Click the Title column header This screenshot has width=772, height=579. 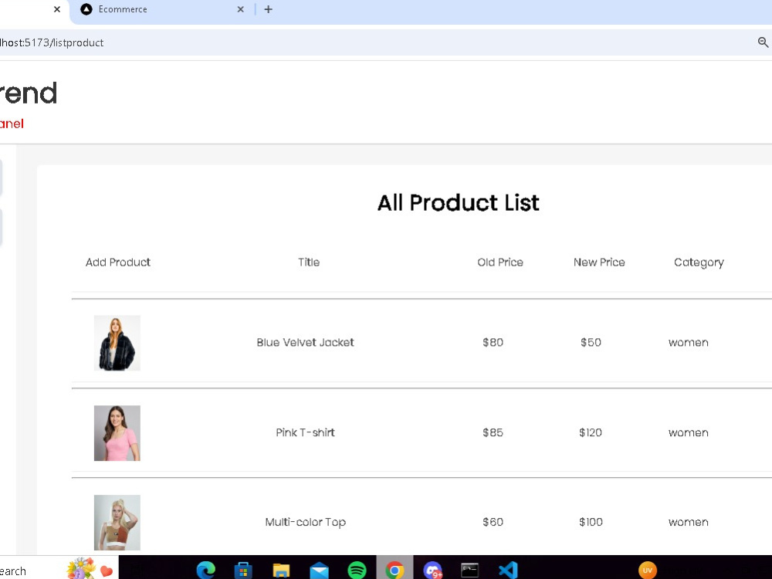click(x=309, y=262)
